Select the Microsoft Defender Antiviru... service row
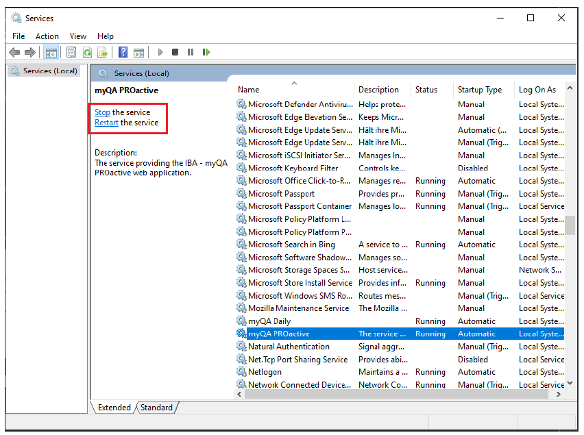The height and width of the screenshot is (435, 584). point(400,104)
